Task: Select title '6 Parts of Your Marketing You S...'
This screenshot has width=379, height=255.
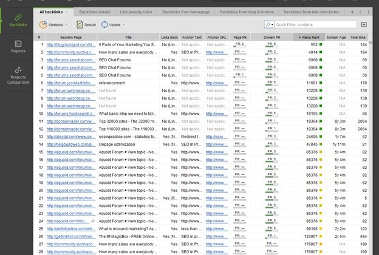Action: [128, 44]
